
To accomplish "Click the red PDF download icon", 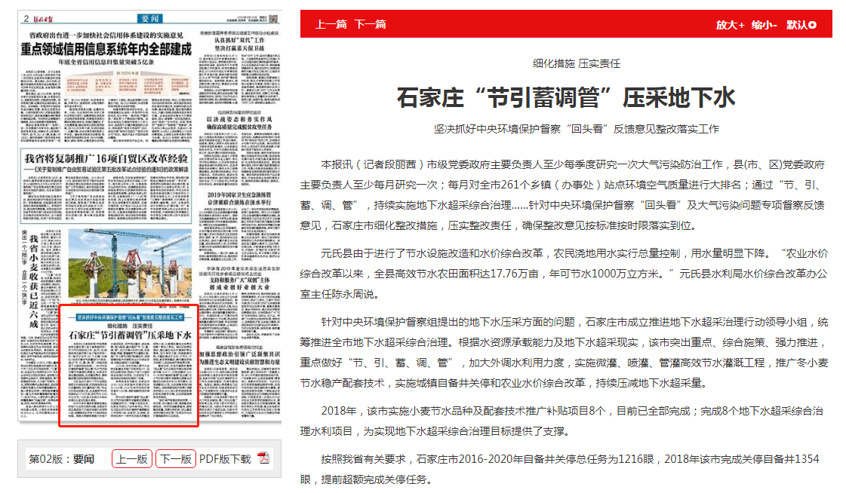I will [x=263, y=458].
